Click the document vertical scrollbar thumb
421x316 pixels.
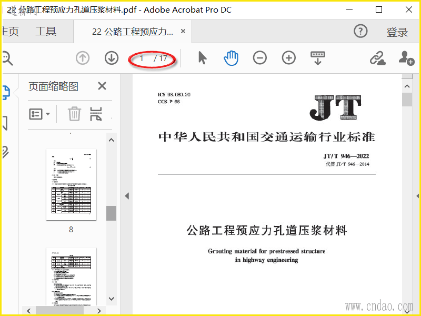coord(407,100)
